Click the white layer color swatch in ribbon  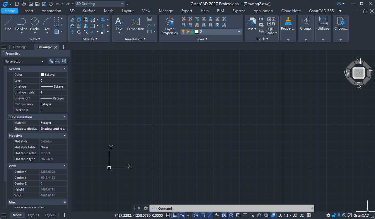pos(197,32)
